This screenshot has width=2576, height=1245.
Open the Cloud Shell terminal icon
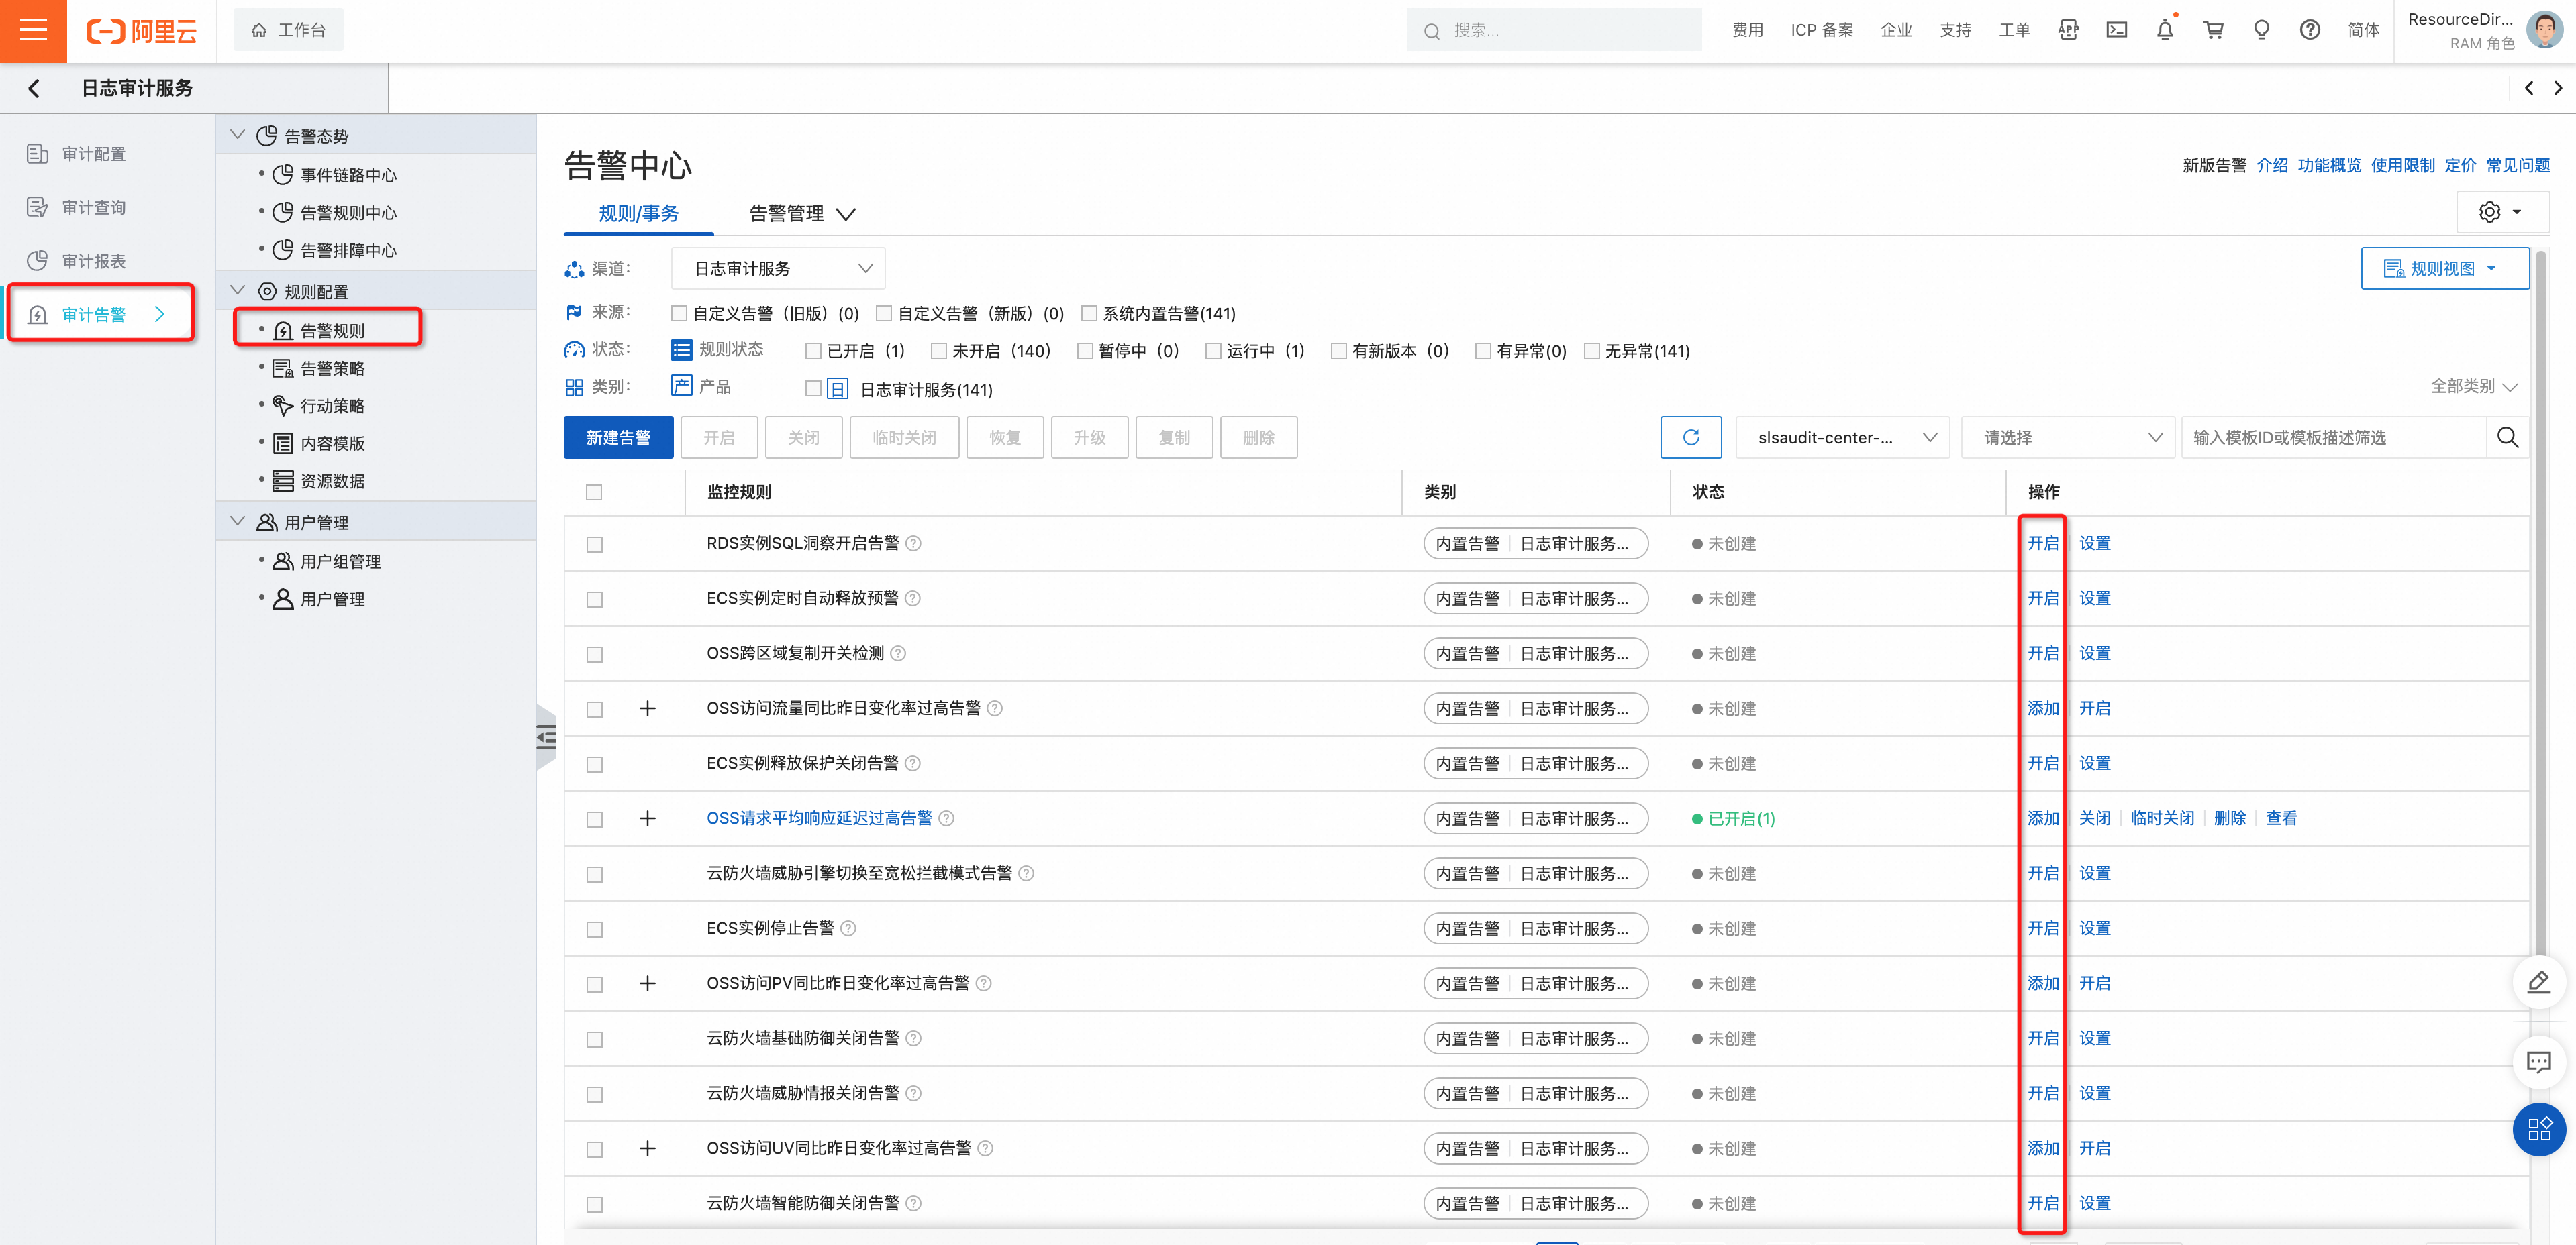click(2116, 30)
